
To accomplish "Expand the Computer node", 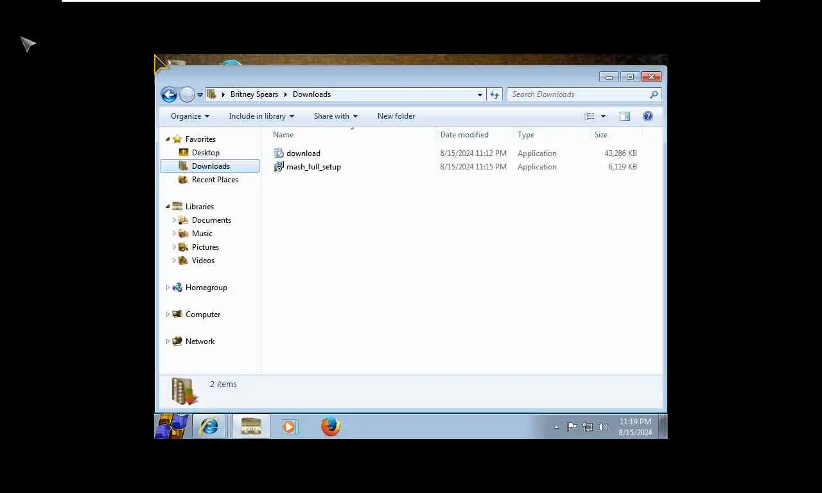I will tap(168, 315).
